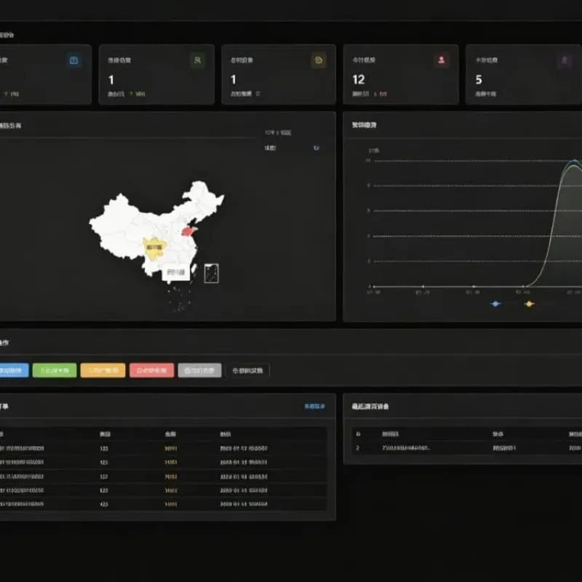The width and height of the screenshot is (582, 582).
Task: Click the blue quick action button
Action: [14, 370]
